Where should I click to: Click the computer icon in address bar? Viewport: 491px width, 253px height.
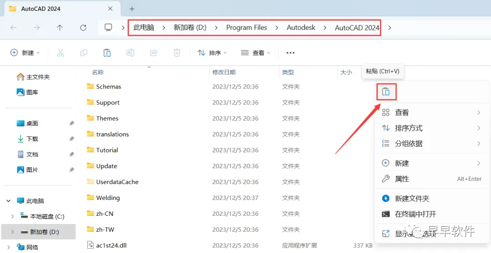tap(108, 28)
